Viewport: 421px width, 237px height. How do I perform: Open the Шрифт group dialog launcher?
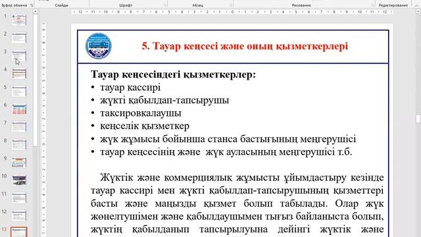164,5
